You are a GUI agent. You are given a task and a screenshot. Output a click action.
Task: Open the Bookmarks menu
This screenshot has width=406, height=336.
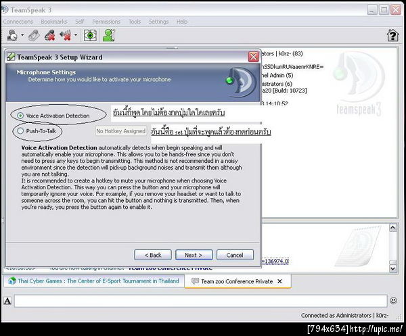click(54, 22)
